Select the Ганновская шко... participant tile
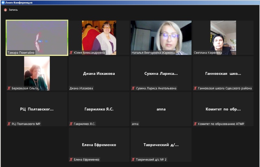Screen dimensions: 260x167 223,74
